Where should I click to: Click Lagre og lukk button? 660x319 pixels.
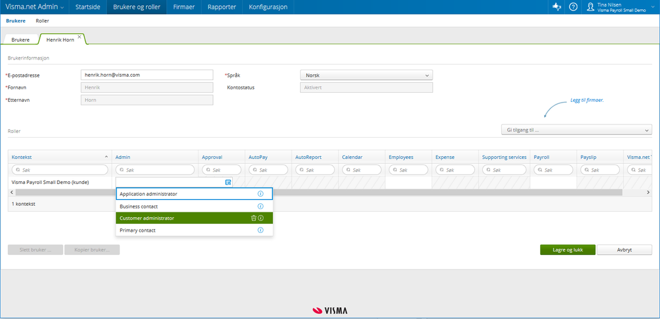pyautogui.click(x=567, y=250)
